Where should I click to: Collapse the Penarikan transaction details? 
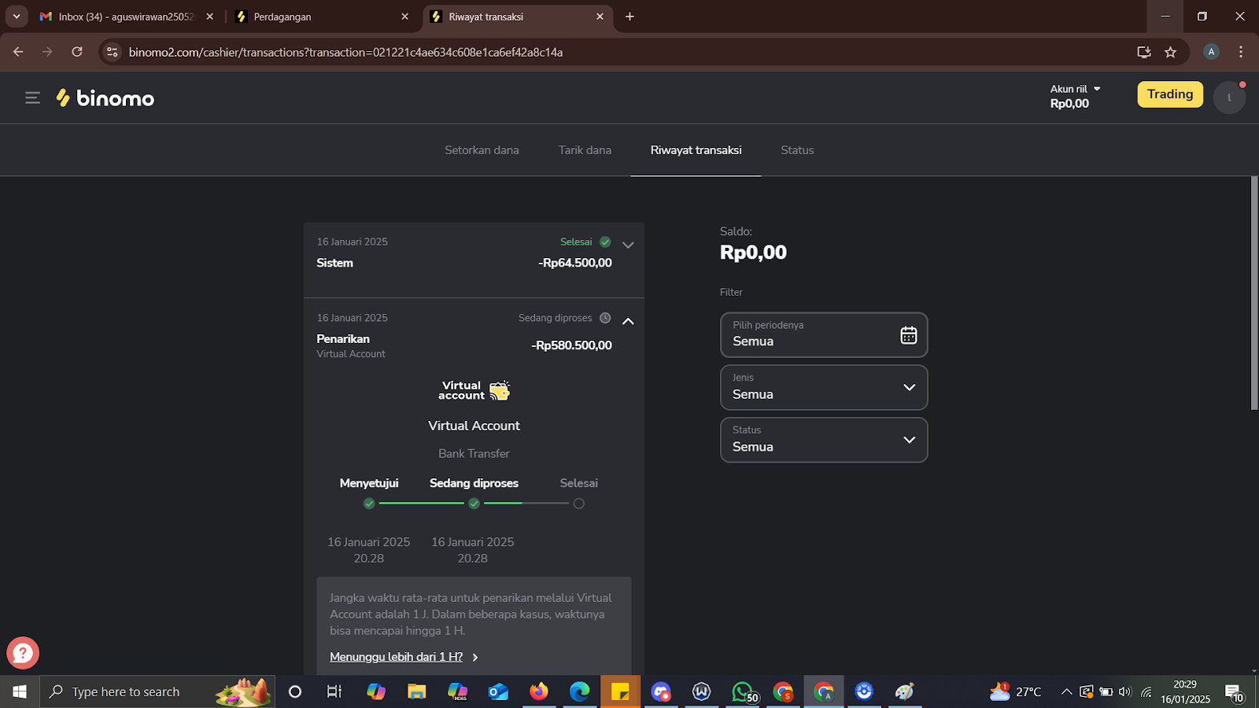click(627, 321)
